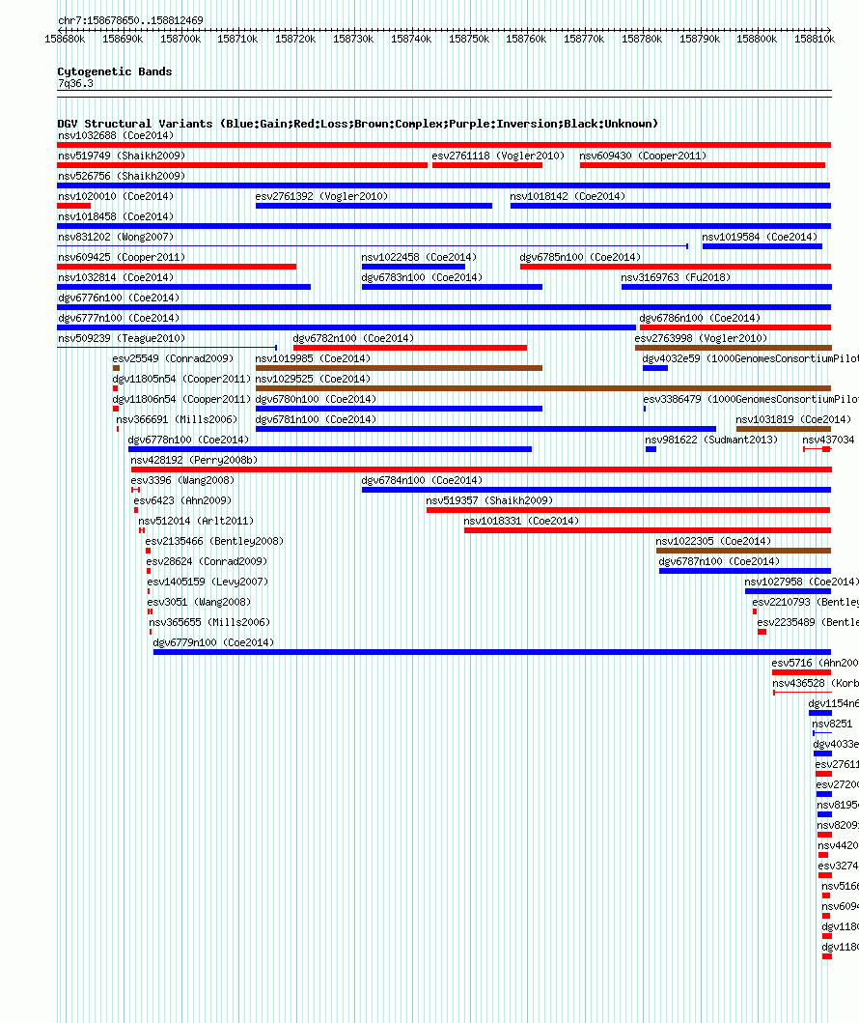This screenshot has width=859, height=1023.
Task: Select esv2763998 (Vogler2010) label
Action: pos(701,338)
